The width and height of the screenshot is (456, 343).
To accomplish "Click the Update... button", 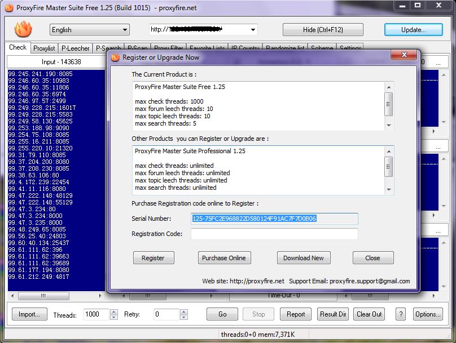I will 413,30.
